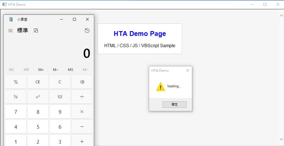
Task: Click the reciprocal 1/x key
Action: (16, 97)
